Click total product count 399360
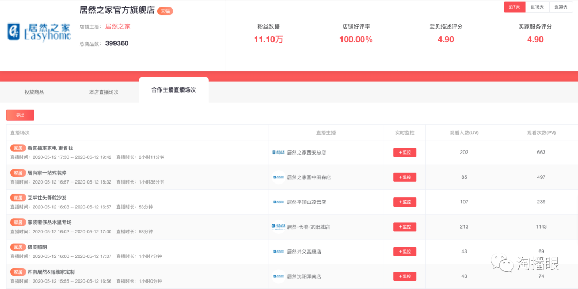Viewport: 578px width, 289px height. coord(117,43)
